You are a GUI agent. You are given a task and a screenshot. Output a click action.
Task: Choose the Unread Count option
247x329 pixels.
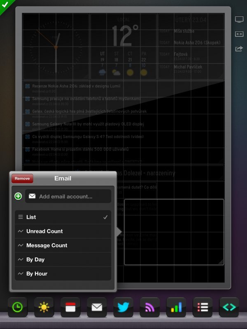[63, 231]
